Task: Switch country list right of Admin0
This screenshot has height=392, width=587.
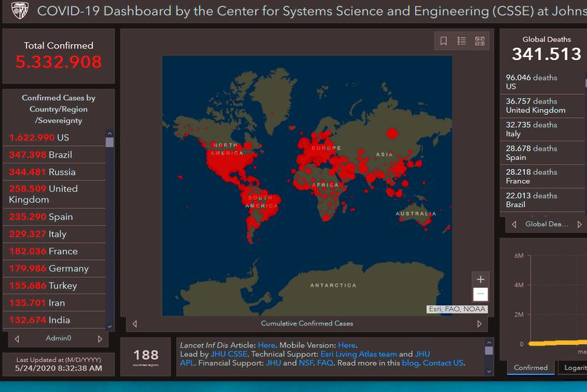Action: (100, 338)
